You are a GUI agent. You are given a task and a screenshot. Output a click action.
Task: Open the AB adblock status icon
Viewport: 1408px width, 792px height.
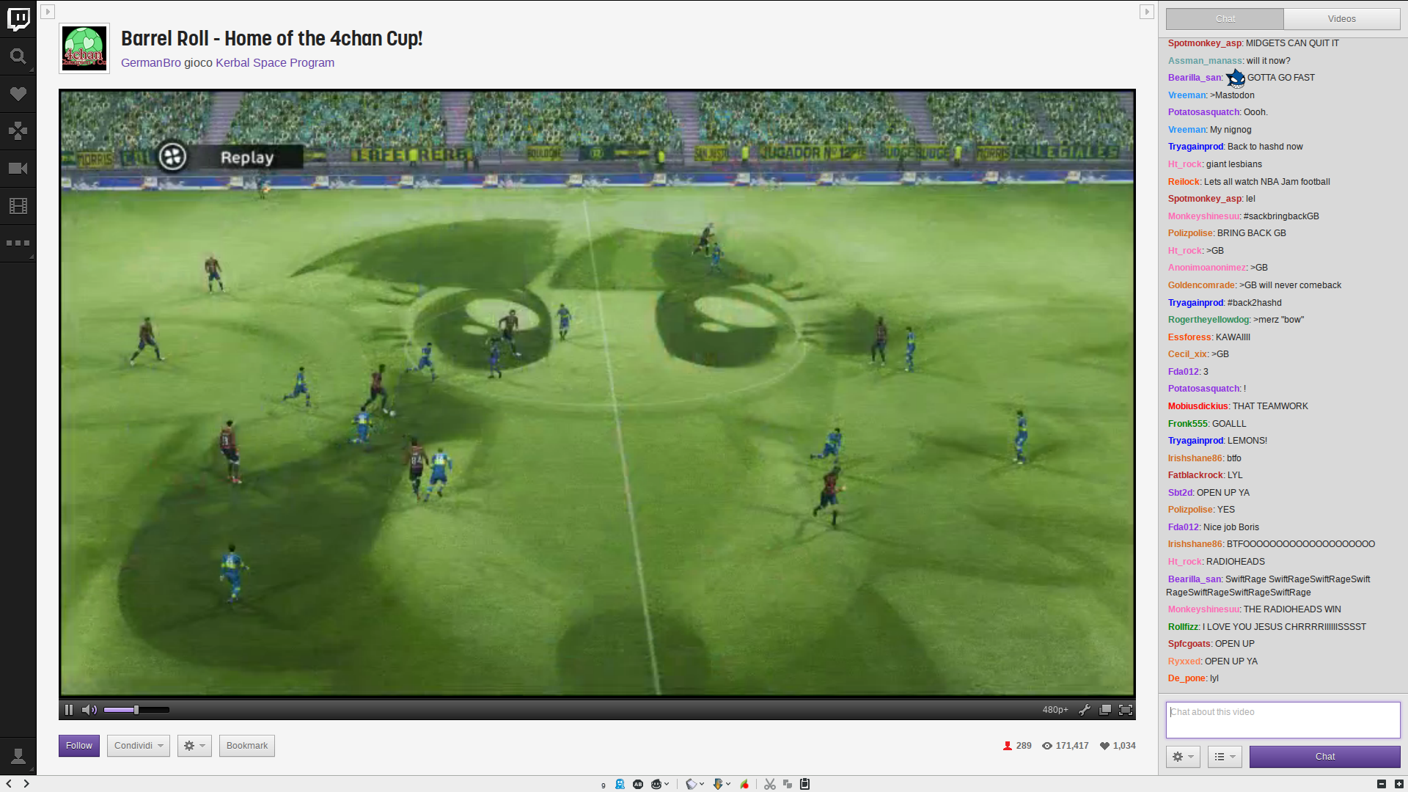pyautogui.click(x=638, y=784)
